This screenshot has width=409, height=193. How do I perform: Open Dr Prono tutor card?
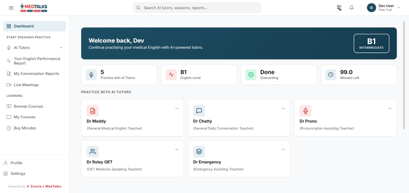click(x=345, y=118)
